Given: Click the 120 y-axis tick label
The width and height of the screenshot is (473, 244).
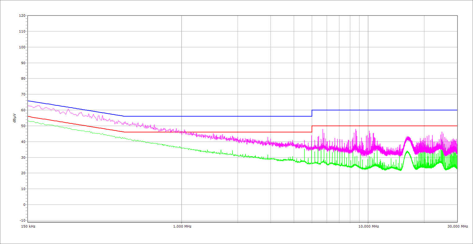Looking at the screenshot, I should point(22,16).
